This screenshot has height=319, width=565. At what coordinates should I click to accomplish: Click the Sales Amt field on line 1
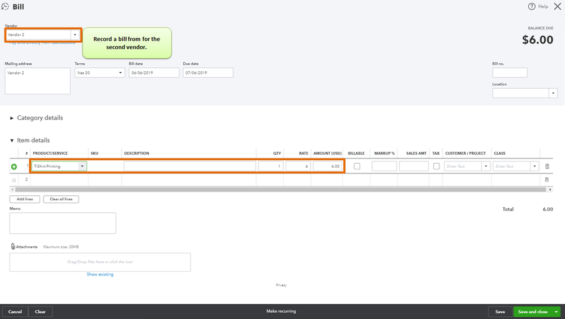(x=413, y=166)
